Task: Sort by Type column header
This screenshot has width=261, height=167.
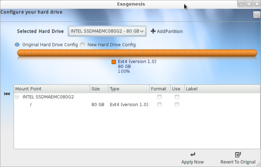Action: coord(129,89)
